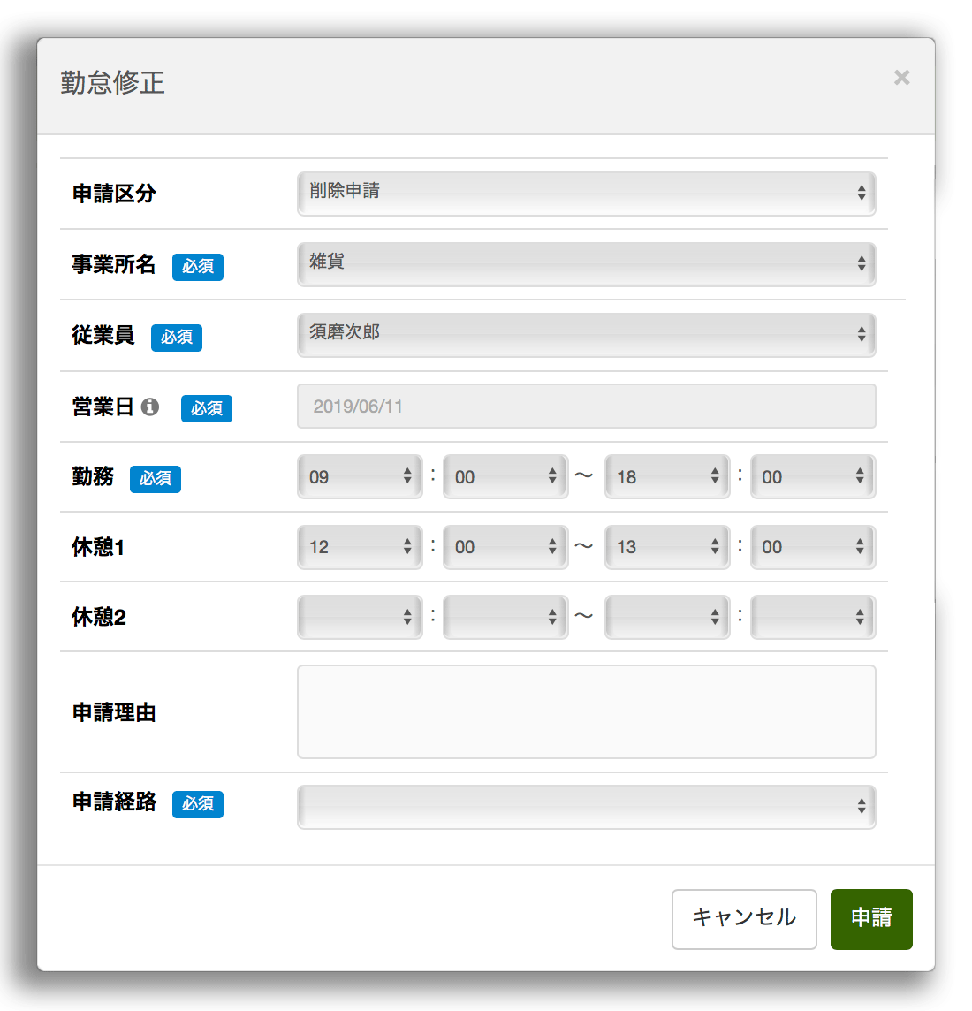Screen dimensions: 972x1011
Task: Expand the 事業所名 dropdown showing 雑貨
Action: tap(586, 264)
